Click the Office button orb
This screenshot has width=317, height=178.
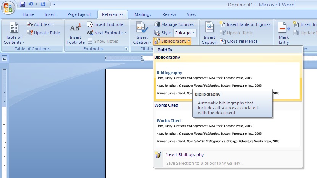[8, 8]
